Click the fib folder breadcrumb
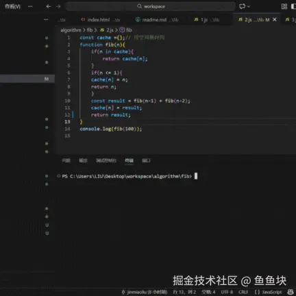Image resolution: width=296 pixels, height=296 pixels. pos(90,30)
